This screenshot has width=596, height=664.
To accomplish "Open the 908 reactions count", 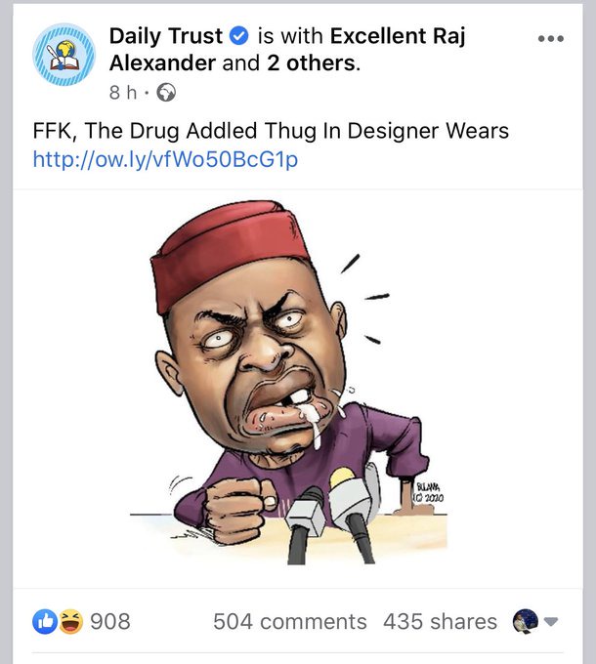I will pyautogui.click(x=110, y=622).
